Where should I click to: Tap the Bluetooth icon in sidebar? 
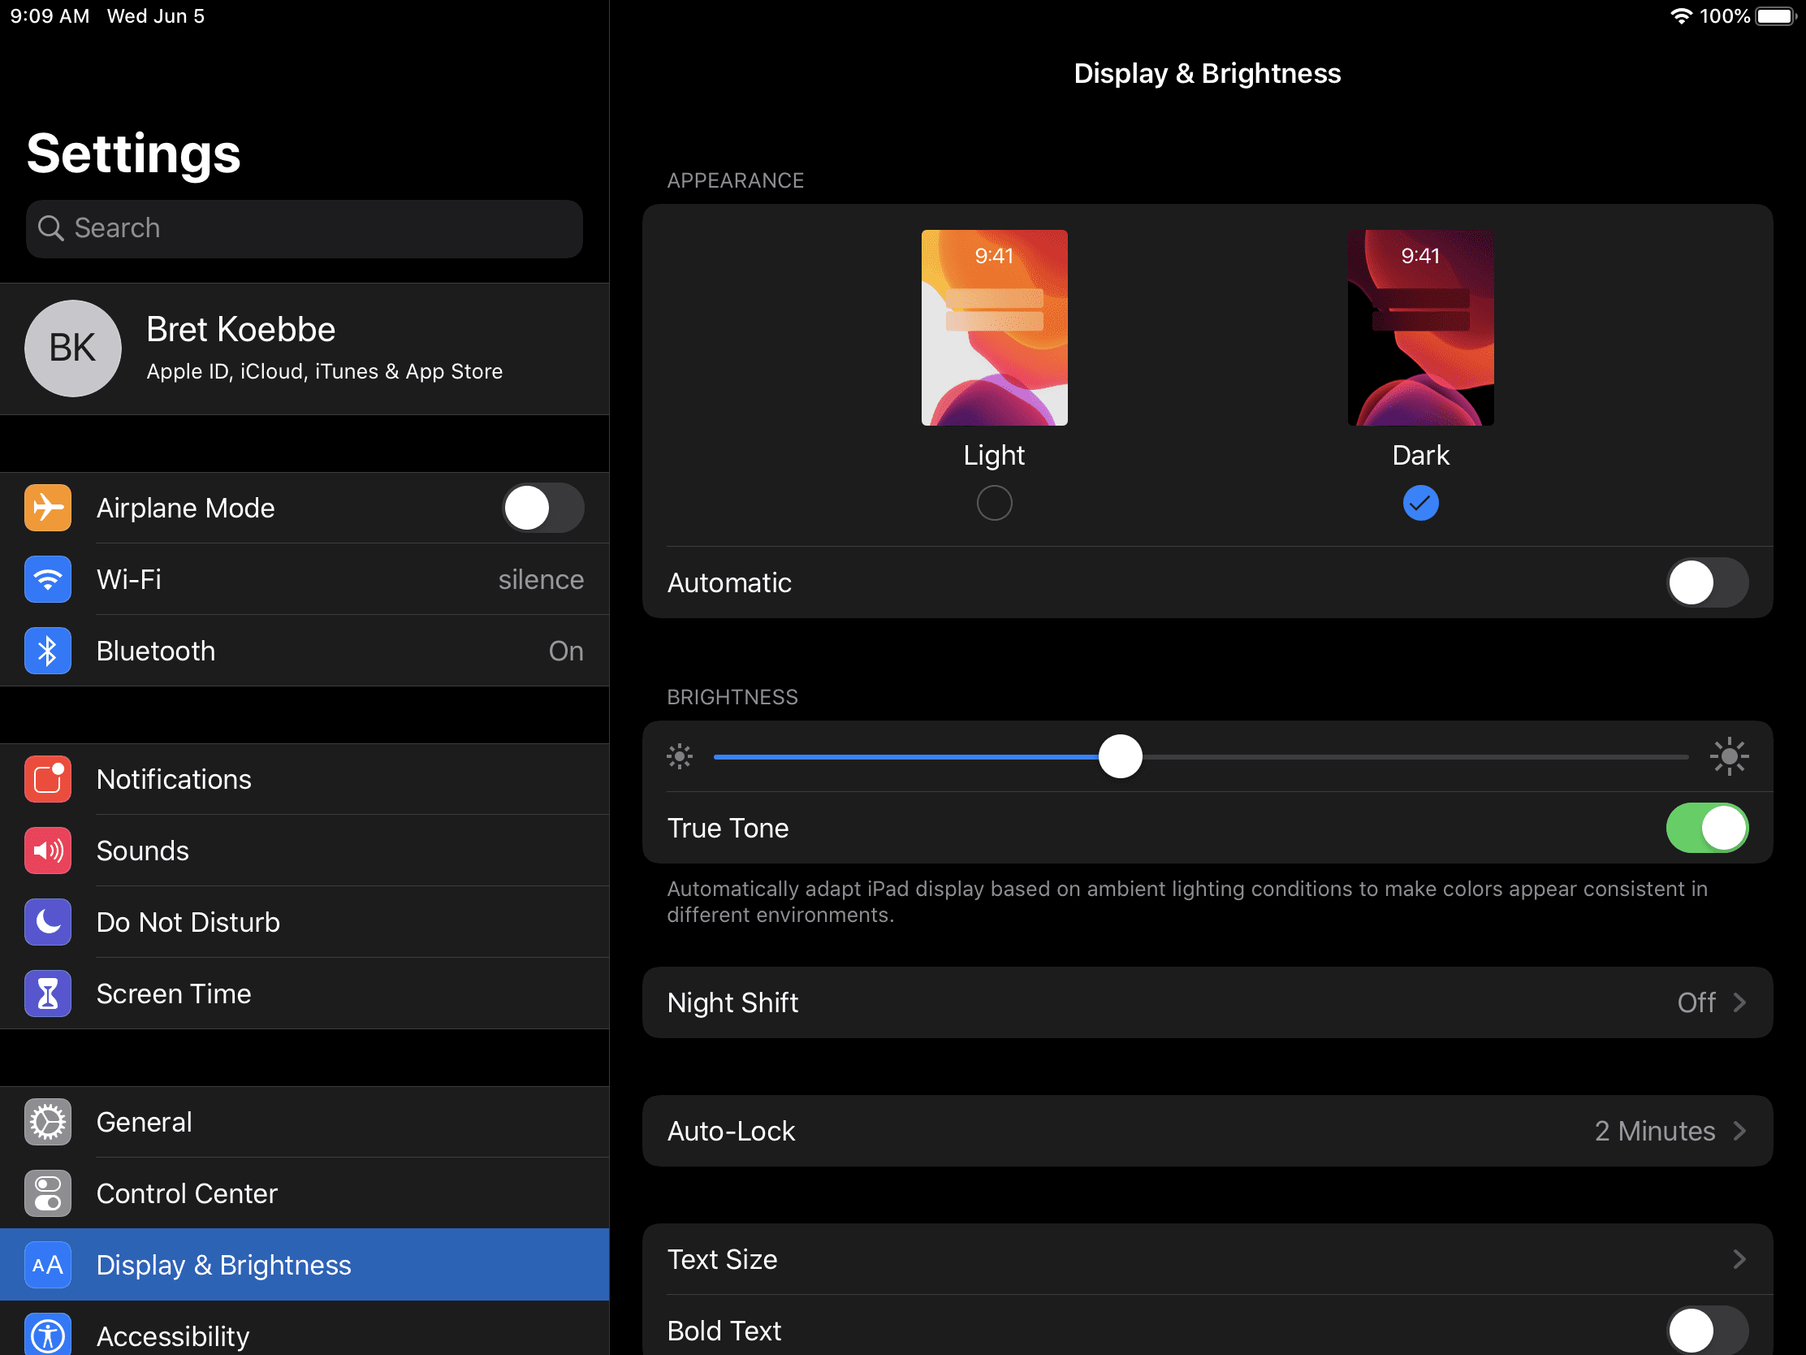pos(47,651)
